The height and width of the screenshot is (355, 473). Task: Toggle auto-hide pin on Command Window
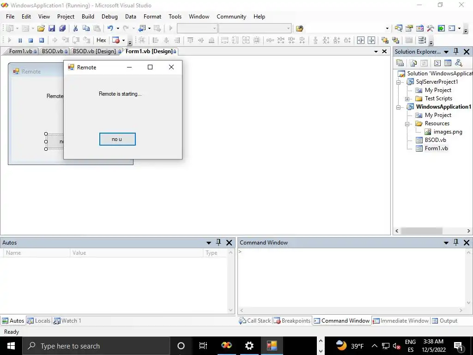pyautogui.click(x=456, y=242)
